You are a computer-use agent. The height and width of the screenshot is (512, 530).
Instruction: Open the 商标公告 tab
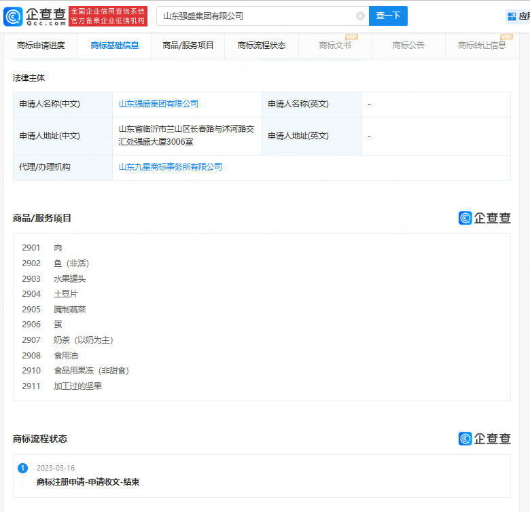pos(408,45)
